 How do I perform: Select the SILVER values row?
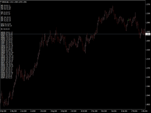[x=6, y=26]
